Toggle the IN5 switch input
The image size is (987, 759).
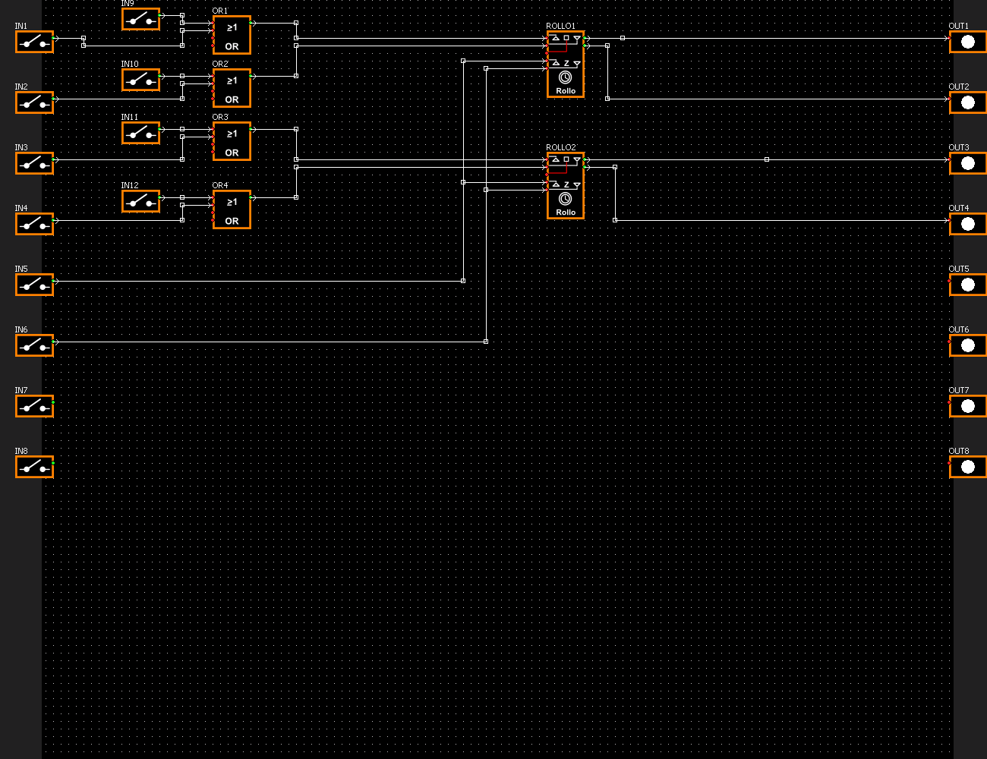click(x=34, y=285)
